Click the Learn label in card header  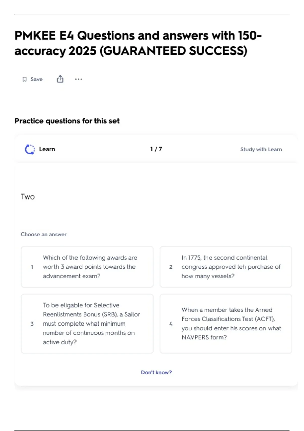click(47, 149)
